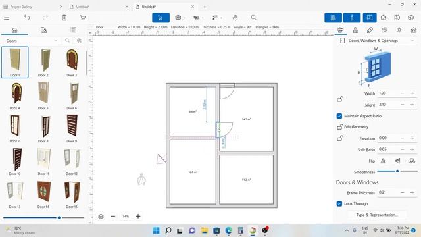Select the Door 9 thumbnail
This screenshot has height=237, width=421.
[72, 128]
